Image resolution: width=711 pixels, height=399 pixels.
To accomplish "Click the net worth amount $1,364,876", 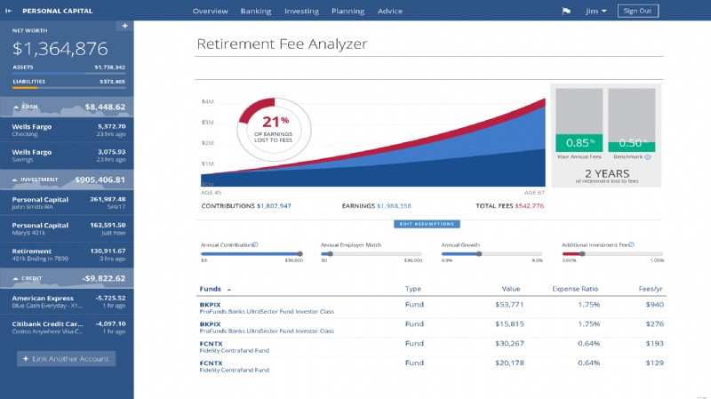I will (x=60, y=49).
